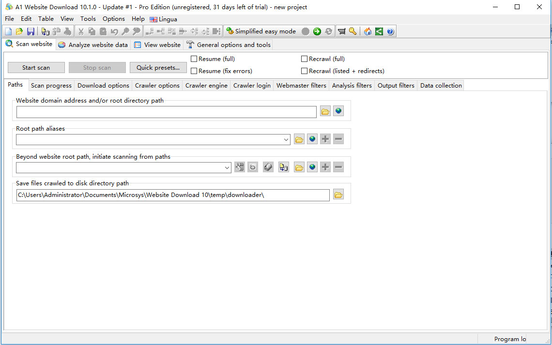Viewport: 552px width, 345px height.
Task: Open the Quick presets... button
Action: point(158,68)
